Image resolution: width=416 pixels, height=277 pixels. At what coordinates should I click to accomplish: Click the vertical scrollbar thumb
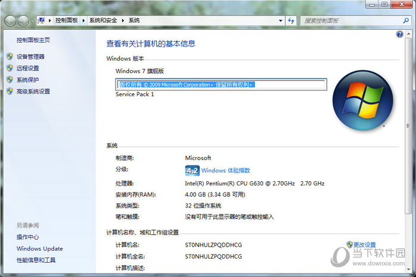click(408, 126)
